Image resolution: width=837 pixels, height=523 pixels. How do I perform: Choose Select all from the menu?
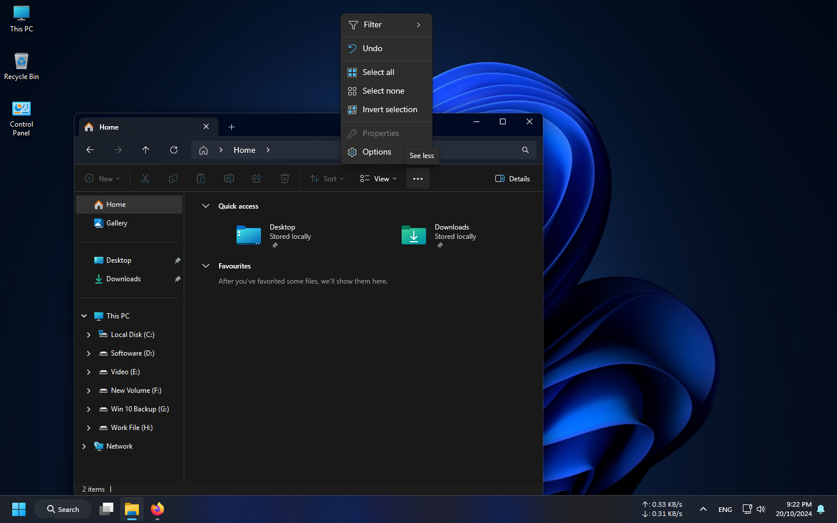point(387,72)
